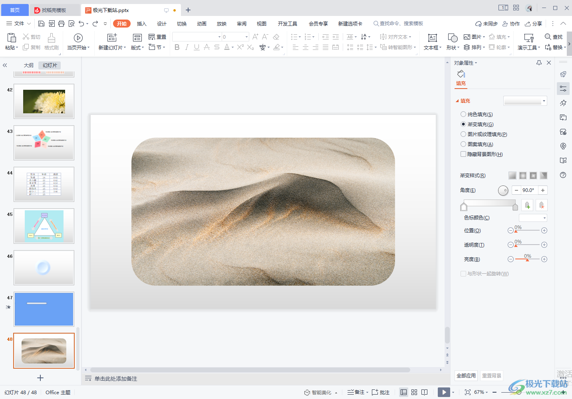Image resolution: width=572 pixels, height=399 pixels.
Task: Open the font name dropdown
Action: click(x=219, y=37)
